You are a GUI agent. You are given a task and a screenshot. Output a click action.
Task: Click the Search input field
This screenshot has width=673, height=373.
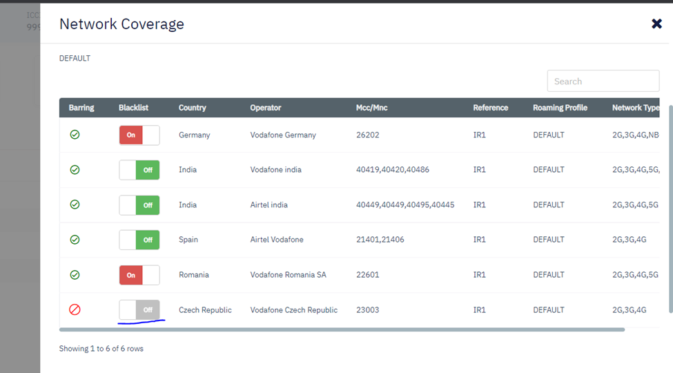pyautogui.click(x=603, y=81)
